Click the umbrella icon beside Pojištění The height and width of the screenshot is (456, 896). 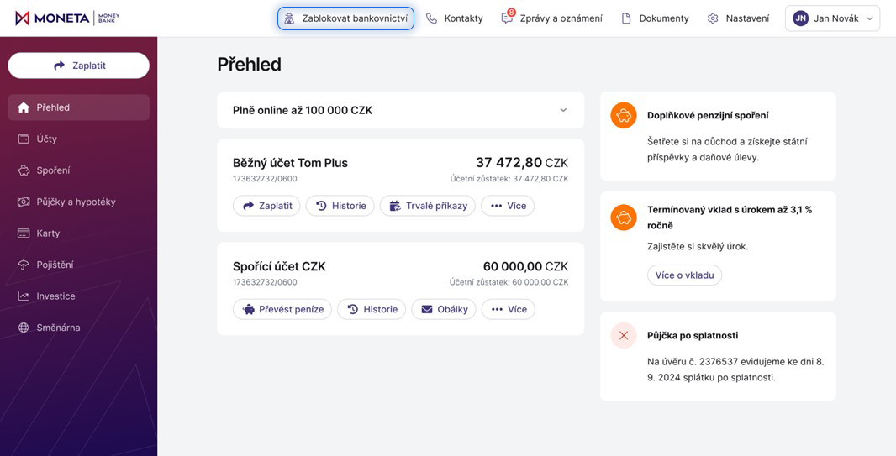pyautogui.click(x=24, y=265)
